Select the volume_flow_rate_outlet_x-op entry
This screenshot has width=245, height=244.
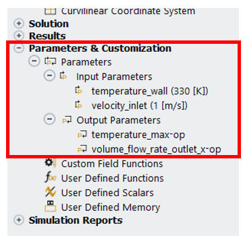click(x=157, y=149)
